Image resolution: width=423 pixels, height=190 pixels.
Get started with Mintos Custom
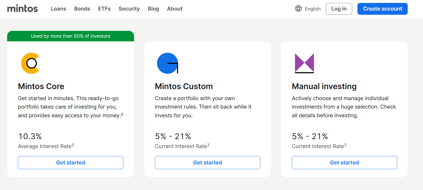click(208, 163)
